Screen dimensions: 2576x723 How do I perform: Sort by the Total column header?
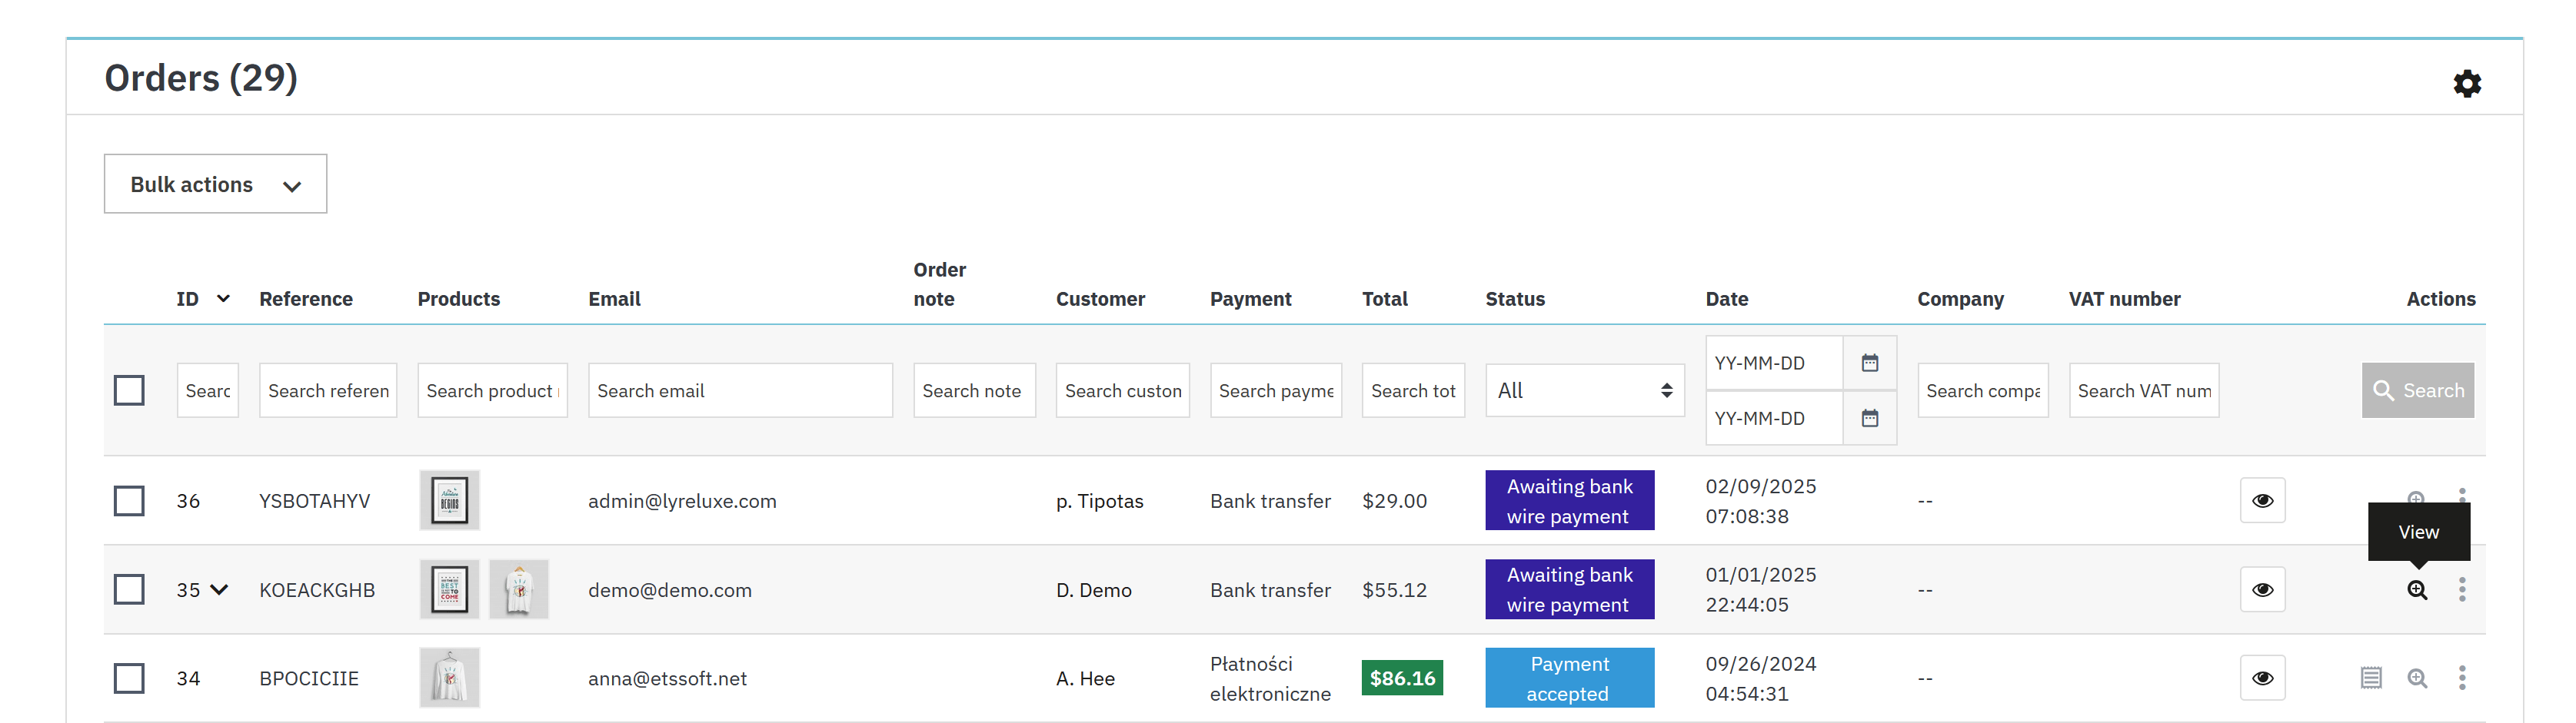pos(1384,299)
